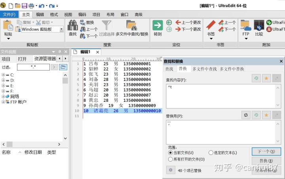
Task: Expand the FTP 帐户 tree node
Action: (3, 102)
